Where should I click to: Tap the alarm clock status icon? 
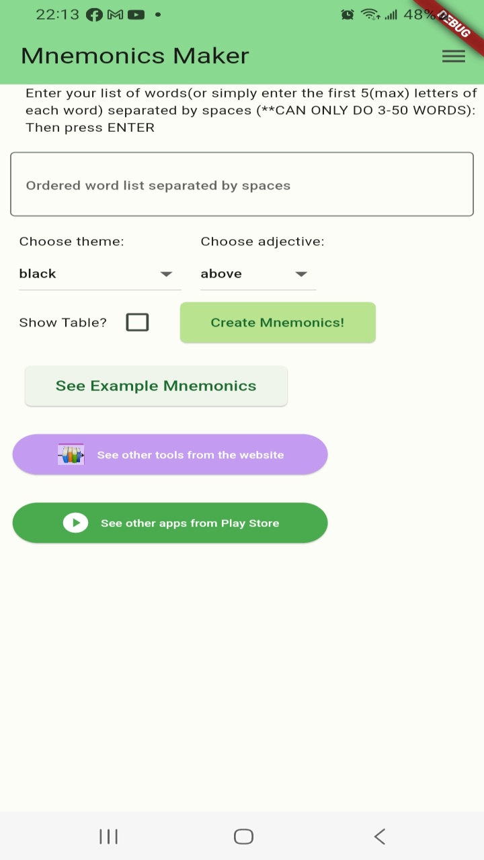coord(347,13)
